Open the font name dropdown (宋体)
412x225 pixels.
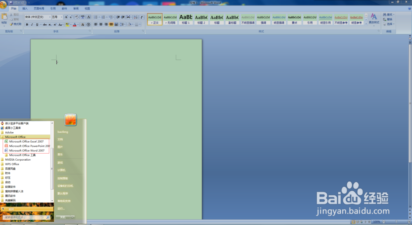click(50, 17)
